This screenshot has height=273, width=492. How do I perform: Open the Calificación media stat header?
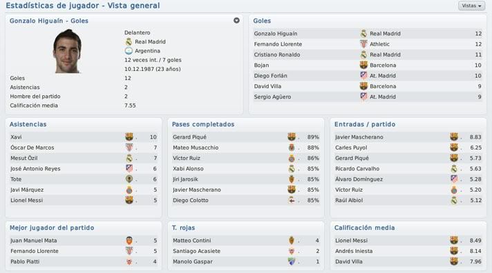click(x=364, y=228)
